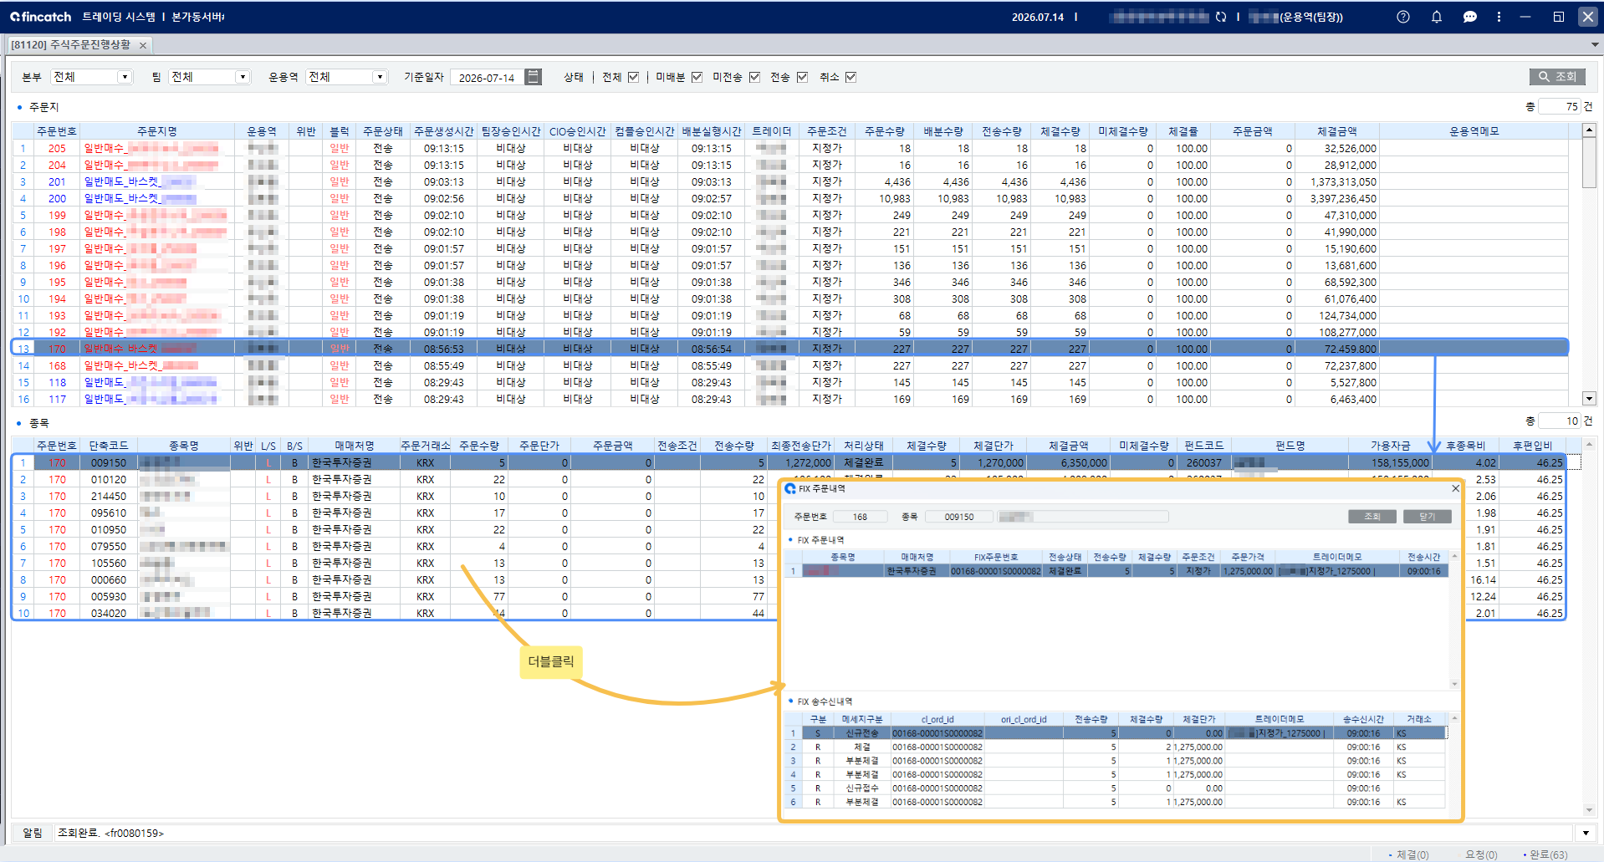Image resolution: width=1604 pixels, height=862 pixels.
Task: Click the 매매처명 column header in 종목 grid
Action: point(355,446)
